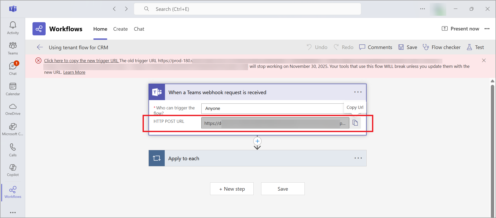The height and width of the screenshot is (218, 496).
Task: Dismiss the trigger URL warning banner
Action: 484,60
